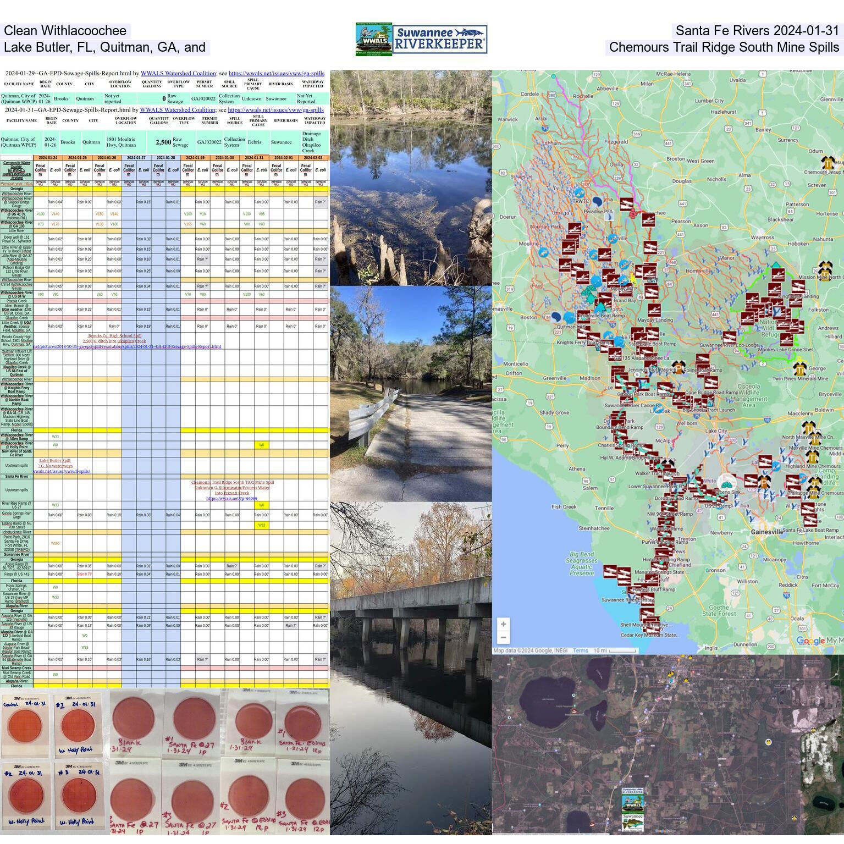Click the Fowlers Bluff Ramp marker

[x=652, y=580]
